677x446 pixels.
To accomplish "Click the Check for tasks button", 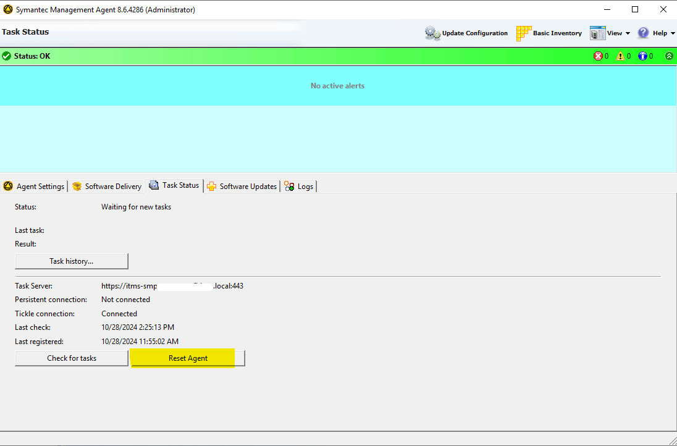I will 72,358.
